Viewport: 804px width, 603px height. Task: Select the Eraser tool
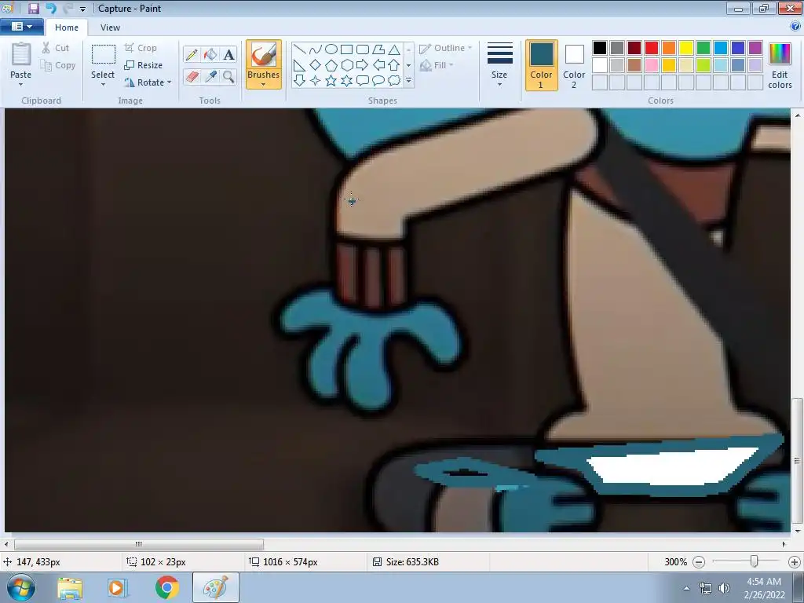[x=192, y=76]
